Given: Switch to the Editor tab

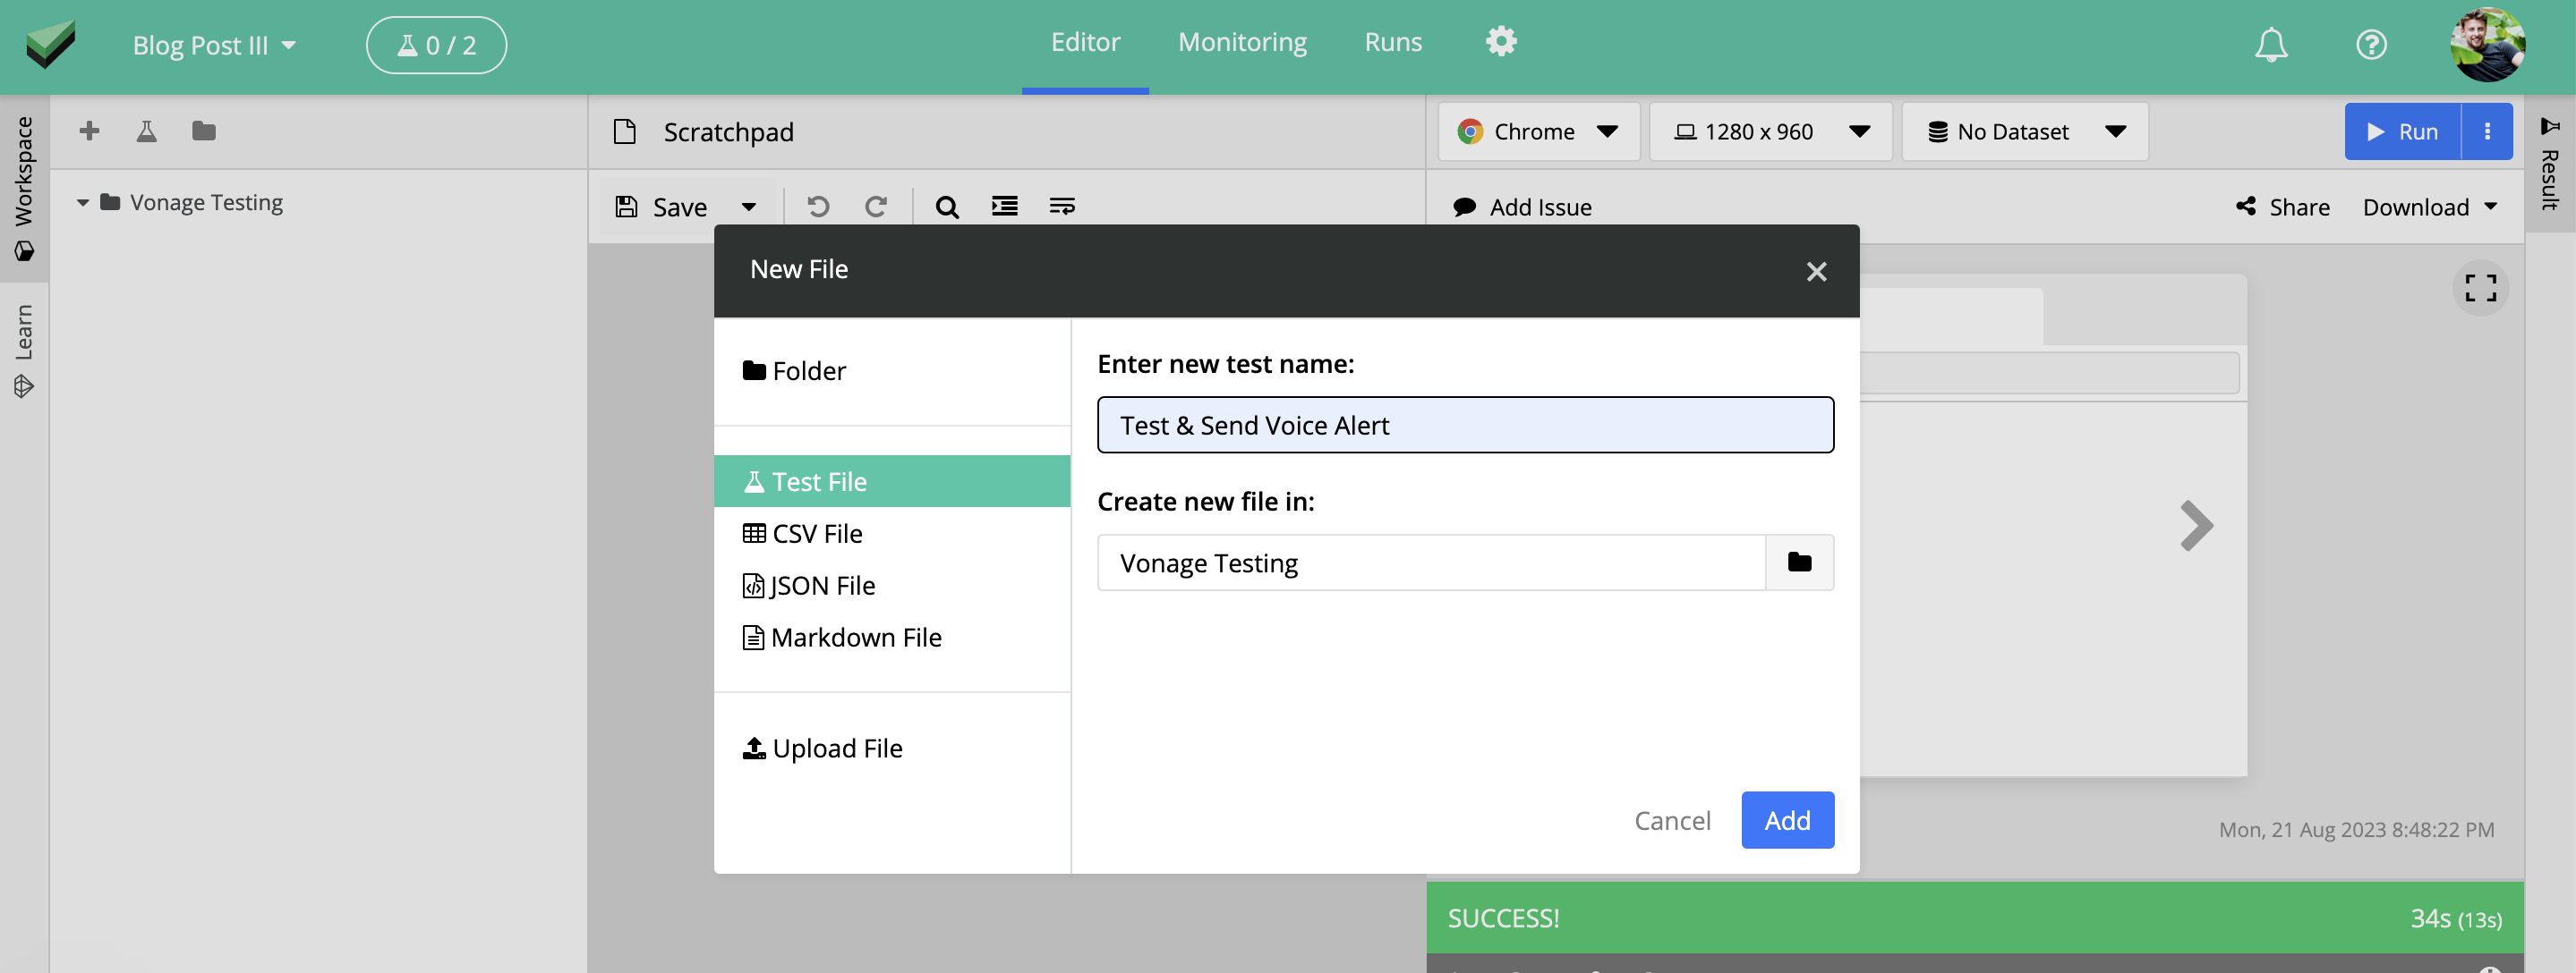Looking at the screenshot, I should tap(1085, 42).
